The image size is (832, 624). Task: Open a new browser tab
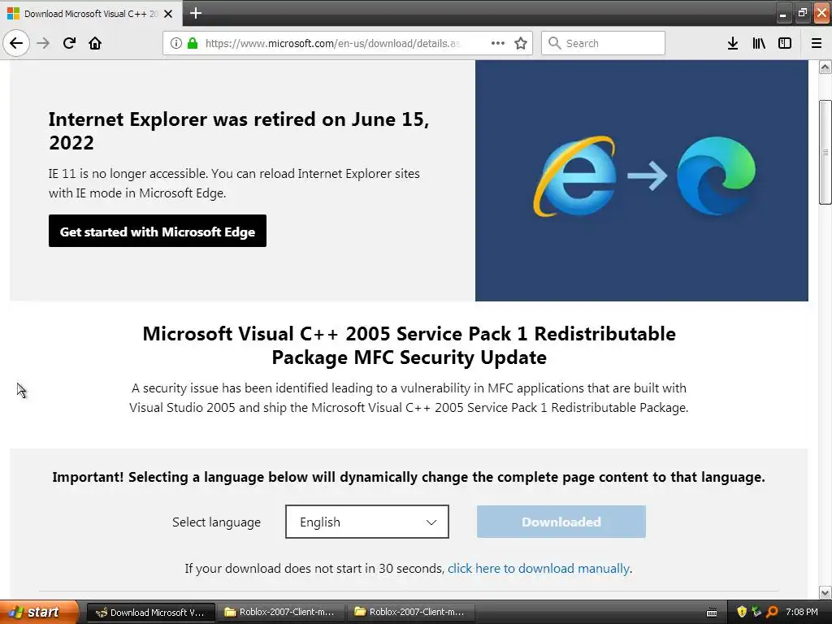[195, 13]
